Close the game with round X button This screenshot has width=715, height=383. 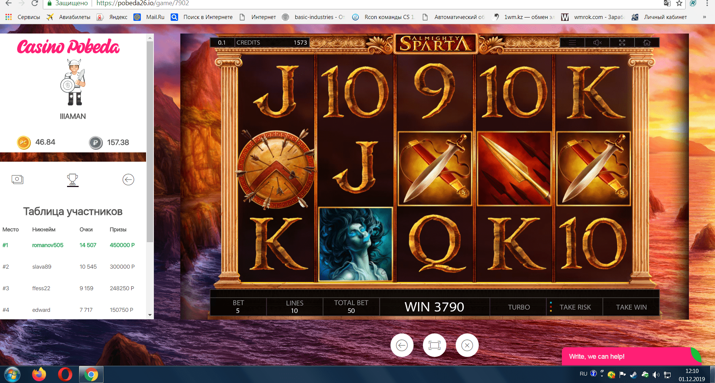(467, 345)
